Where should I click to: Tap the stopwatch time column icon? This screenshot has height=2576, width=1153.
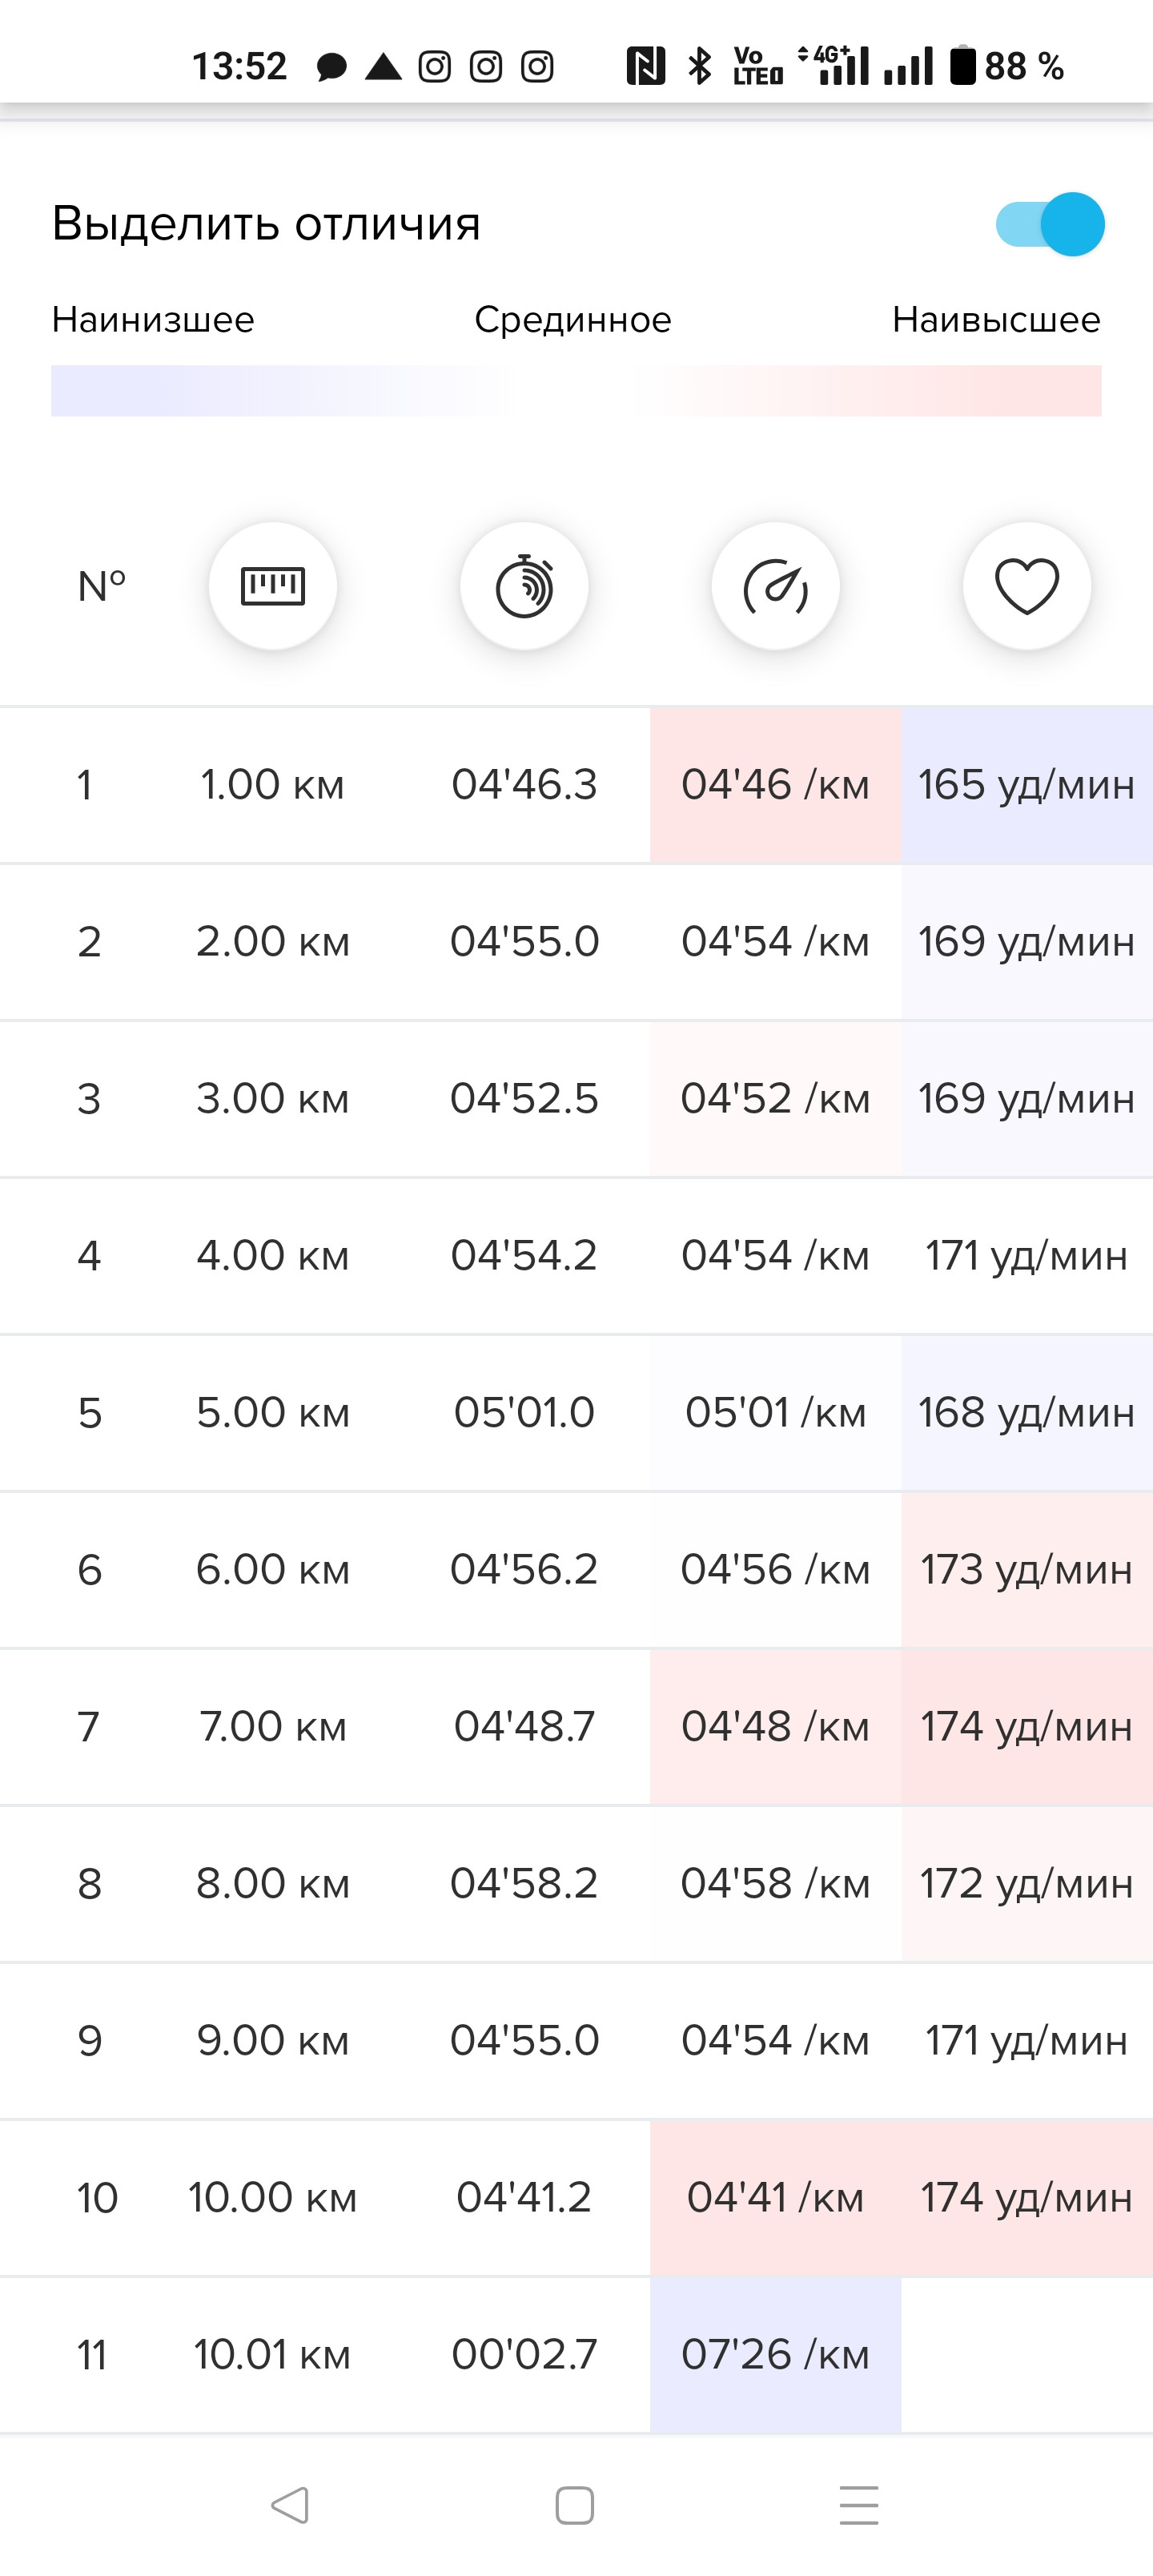click(524, 586)
